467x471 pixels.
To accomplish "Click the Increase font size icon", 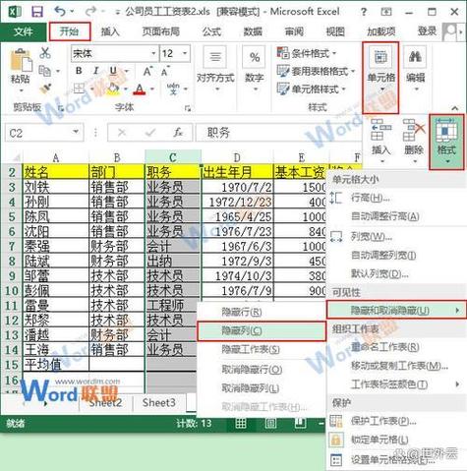I will pos(147,71).
